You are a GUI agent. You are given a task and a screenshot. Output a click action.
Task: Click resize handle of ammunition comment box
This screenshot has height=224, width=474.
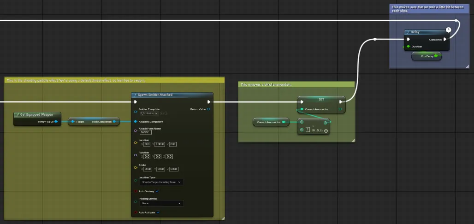(353, 140)
